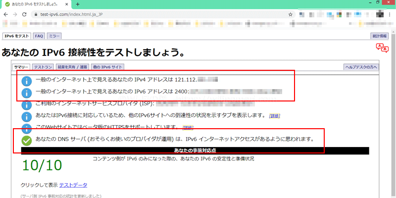Screen dimensions: 396x198
Task: Click the page heading あなたの IPv6 接続性をテストしましょう。
Action: click(x=93, y=52)
